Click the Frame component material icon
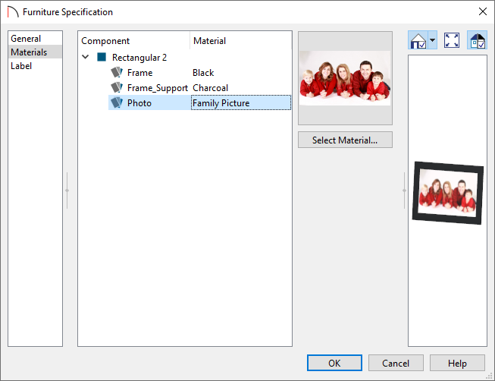The height and width of the screenshot is (381, 495). [x=117, y=72]
